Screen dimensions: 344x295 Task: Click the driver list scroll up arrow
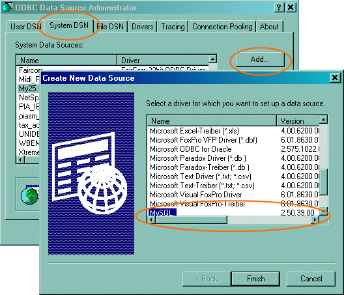(x=323, y=120)
